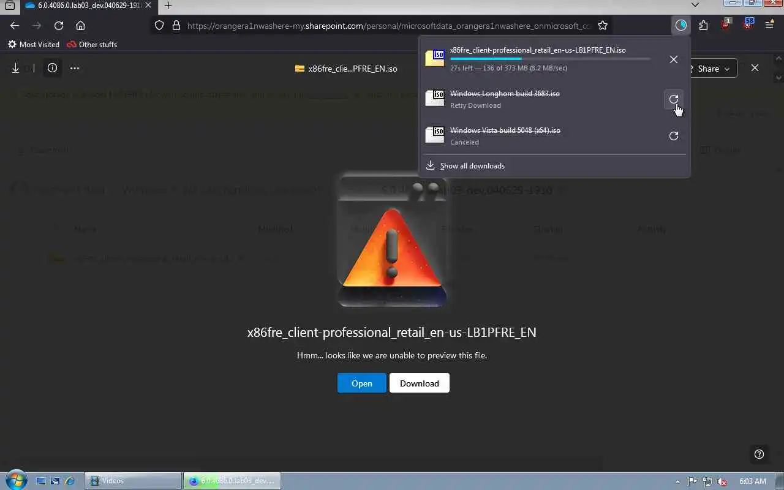Retry the Windows Longhorn build 3683 download
This screenshot has width=784, height=490.
coord(674,99)
